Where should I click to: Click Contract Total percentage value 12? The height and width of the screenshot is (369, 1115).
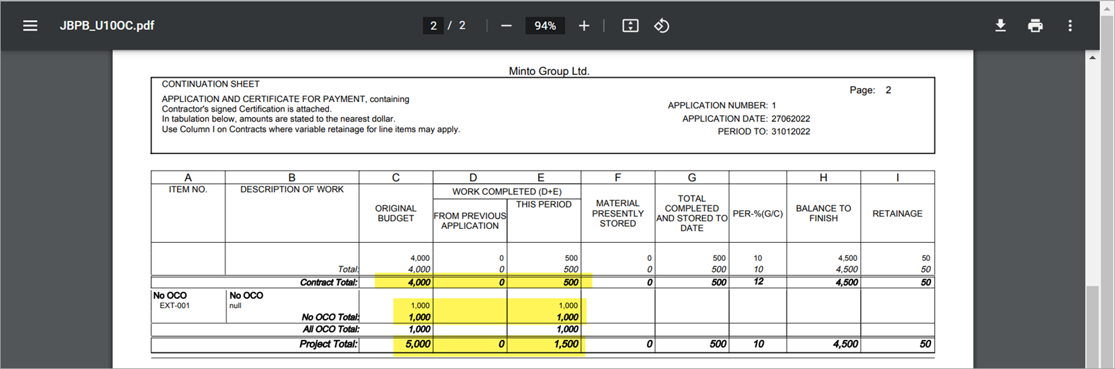[x=758, y=282]
